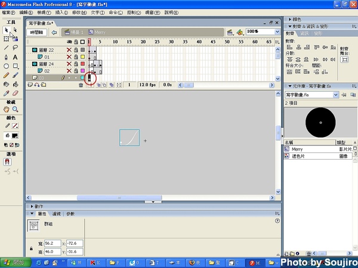Open the 100% zoom level dropdown

pos(277,32)
